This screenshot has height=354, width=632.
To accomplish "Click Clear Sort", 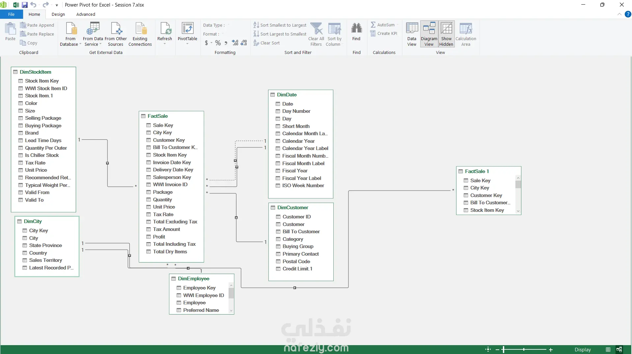I will (x=266, y=43).
